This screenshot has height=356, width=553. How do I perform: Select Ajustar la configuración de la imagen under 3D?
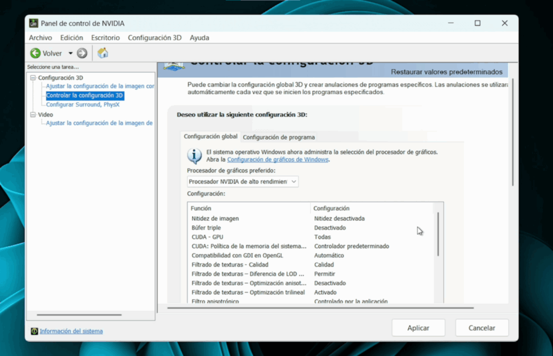tap(100, 86)
